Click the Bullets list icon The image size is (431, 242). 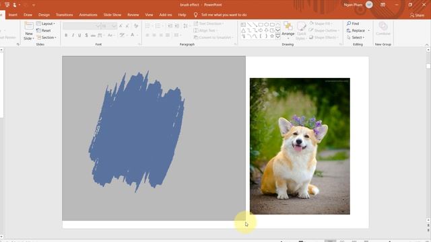(148, 26)
